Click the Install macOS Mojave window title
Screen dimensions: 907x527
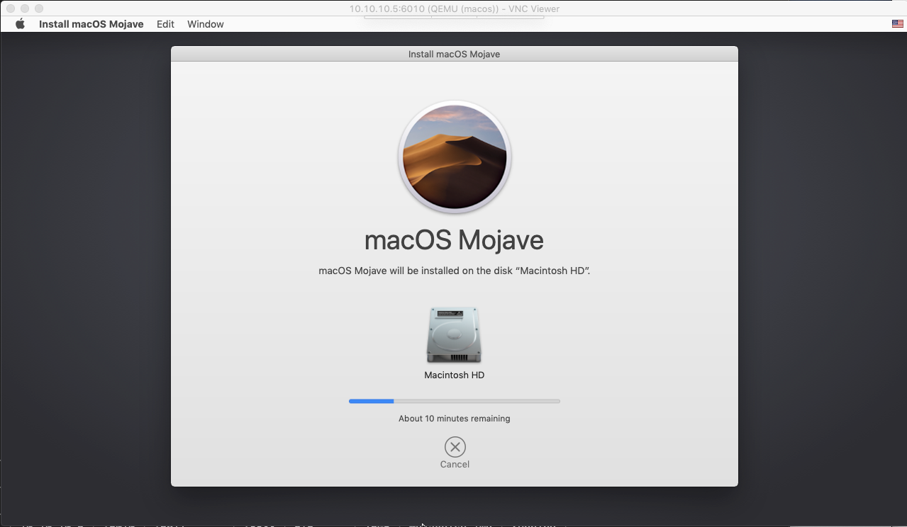(x=454, y=54)
